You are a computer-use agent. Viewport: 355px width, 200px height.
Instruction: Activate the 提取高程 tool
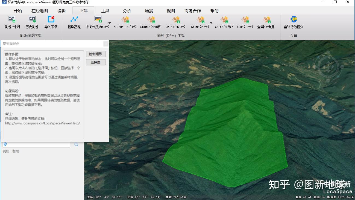pyautogui.click(x=74, y=22)
